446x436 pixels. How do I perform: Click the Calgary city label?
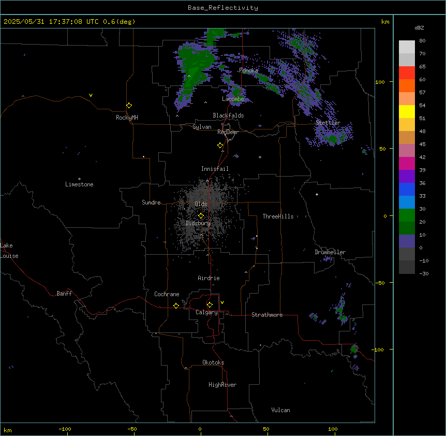click(x=206, y=312)
